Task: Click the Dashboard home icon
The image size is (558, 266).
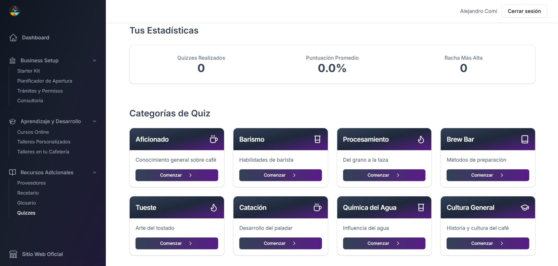Action: pos(13,38)
